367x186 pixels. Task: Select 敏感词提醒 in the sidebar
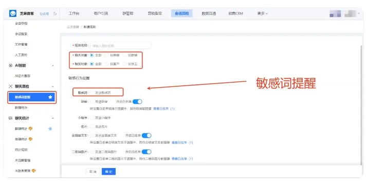32,97
